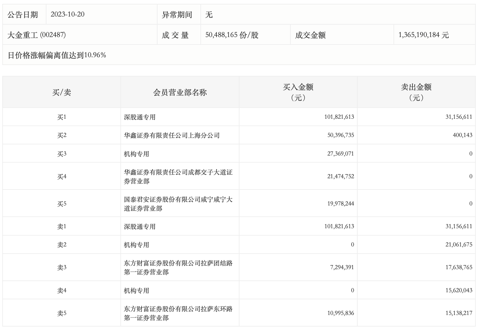This screenshot has width=479, height=331.
Task: Click the 会员营业部名称 column header
Action: (180, 93)
